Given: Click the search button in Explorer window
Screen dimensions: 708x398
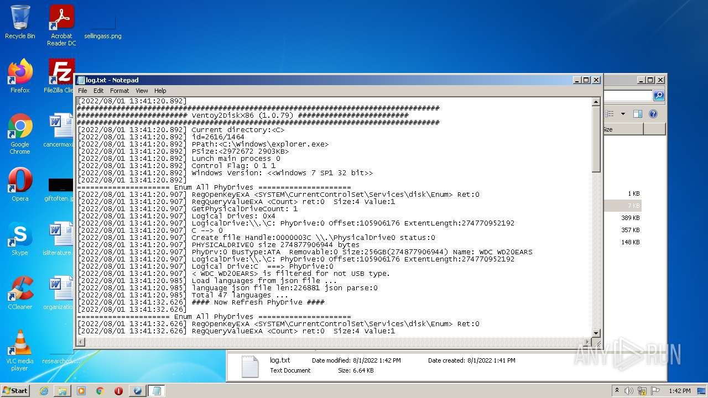Looking at the screenshot, I should click(658, 96).
